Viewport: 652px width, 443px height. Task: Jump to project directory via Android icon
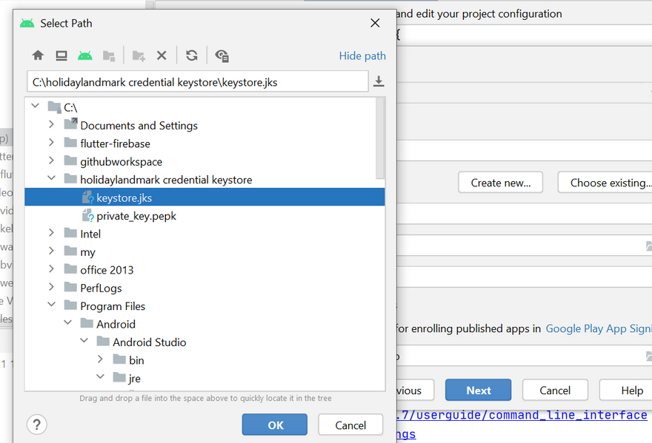click(85, 55)
